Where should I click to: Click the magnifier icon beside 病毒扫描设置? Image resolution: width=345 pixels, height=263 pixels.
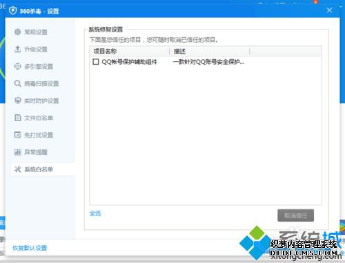(17, 83)
